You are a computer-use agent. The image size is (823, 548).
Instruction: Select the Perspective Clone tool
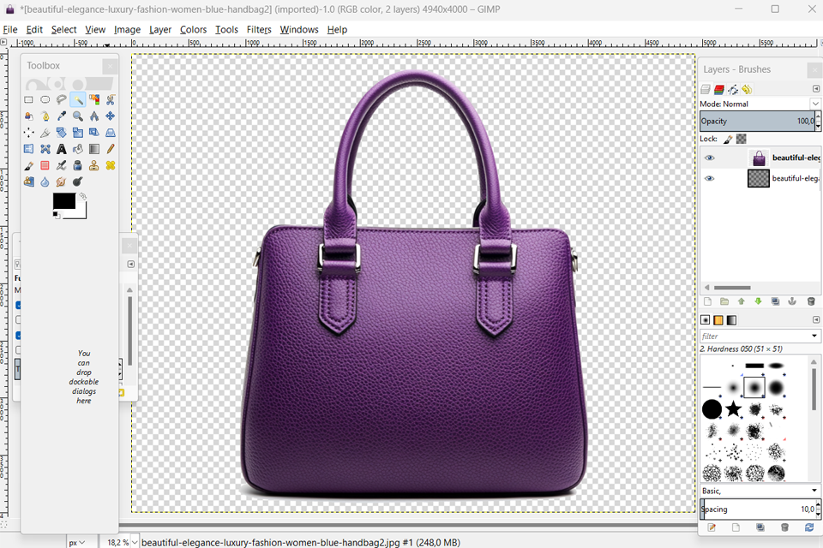[29, 182]
